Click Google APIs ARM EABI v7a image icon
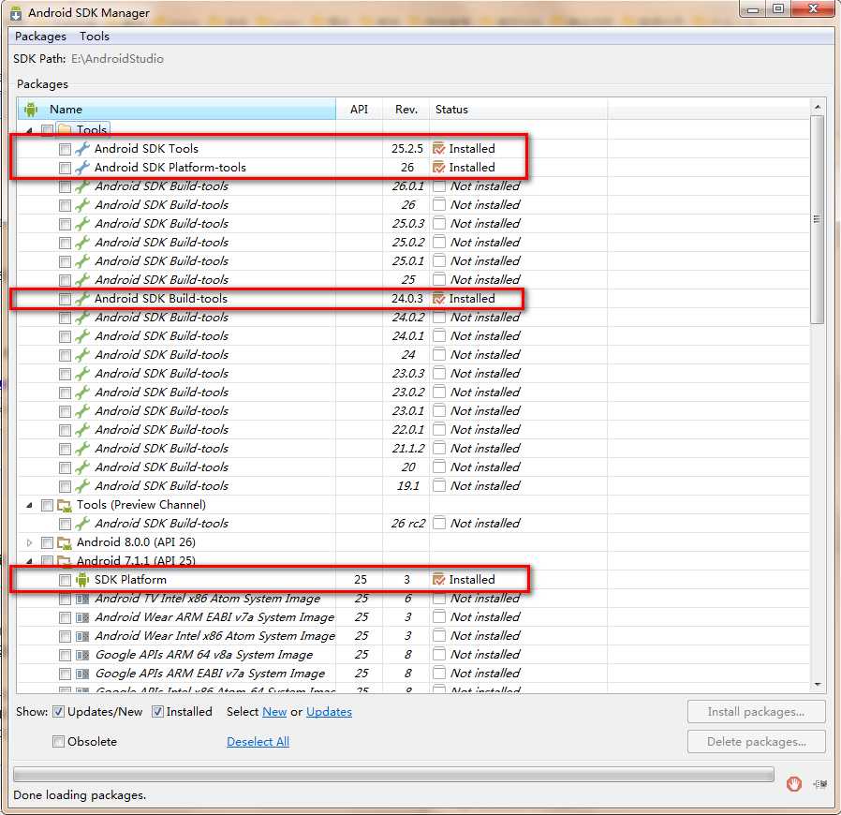Viewport: 841px width, 815px height. 82,674
